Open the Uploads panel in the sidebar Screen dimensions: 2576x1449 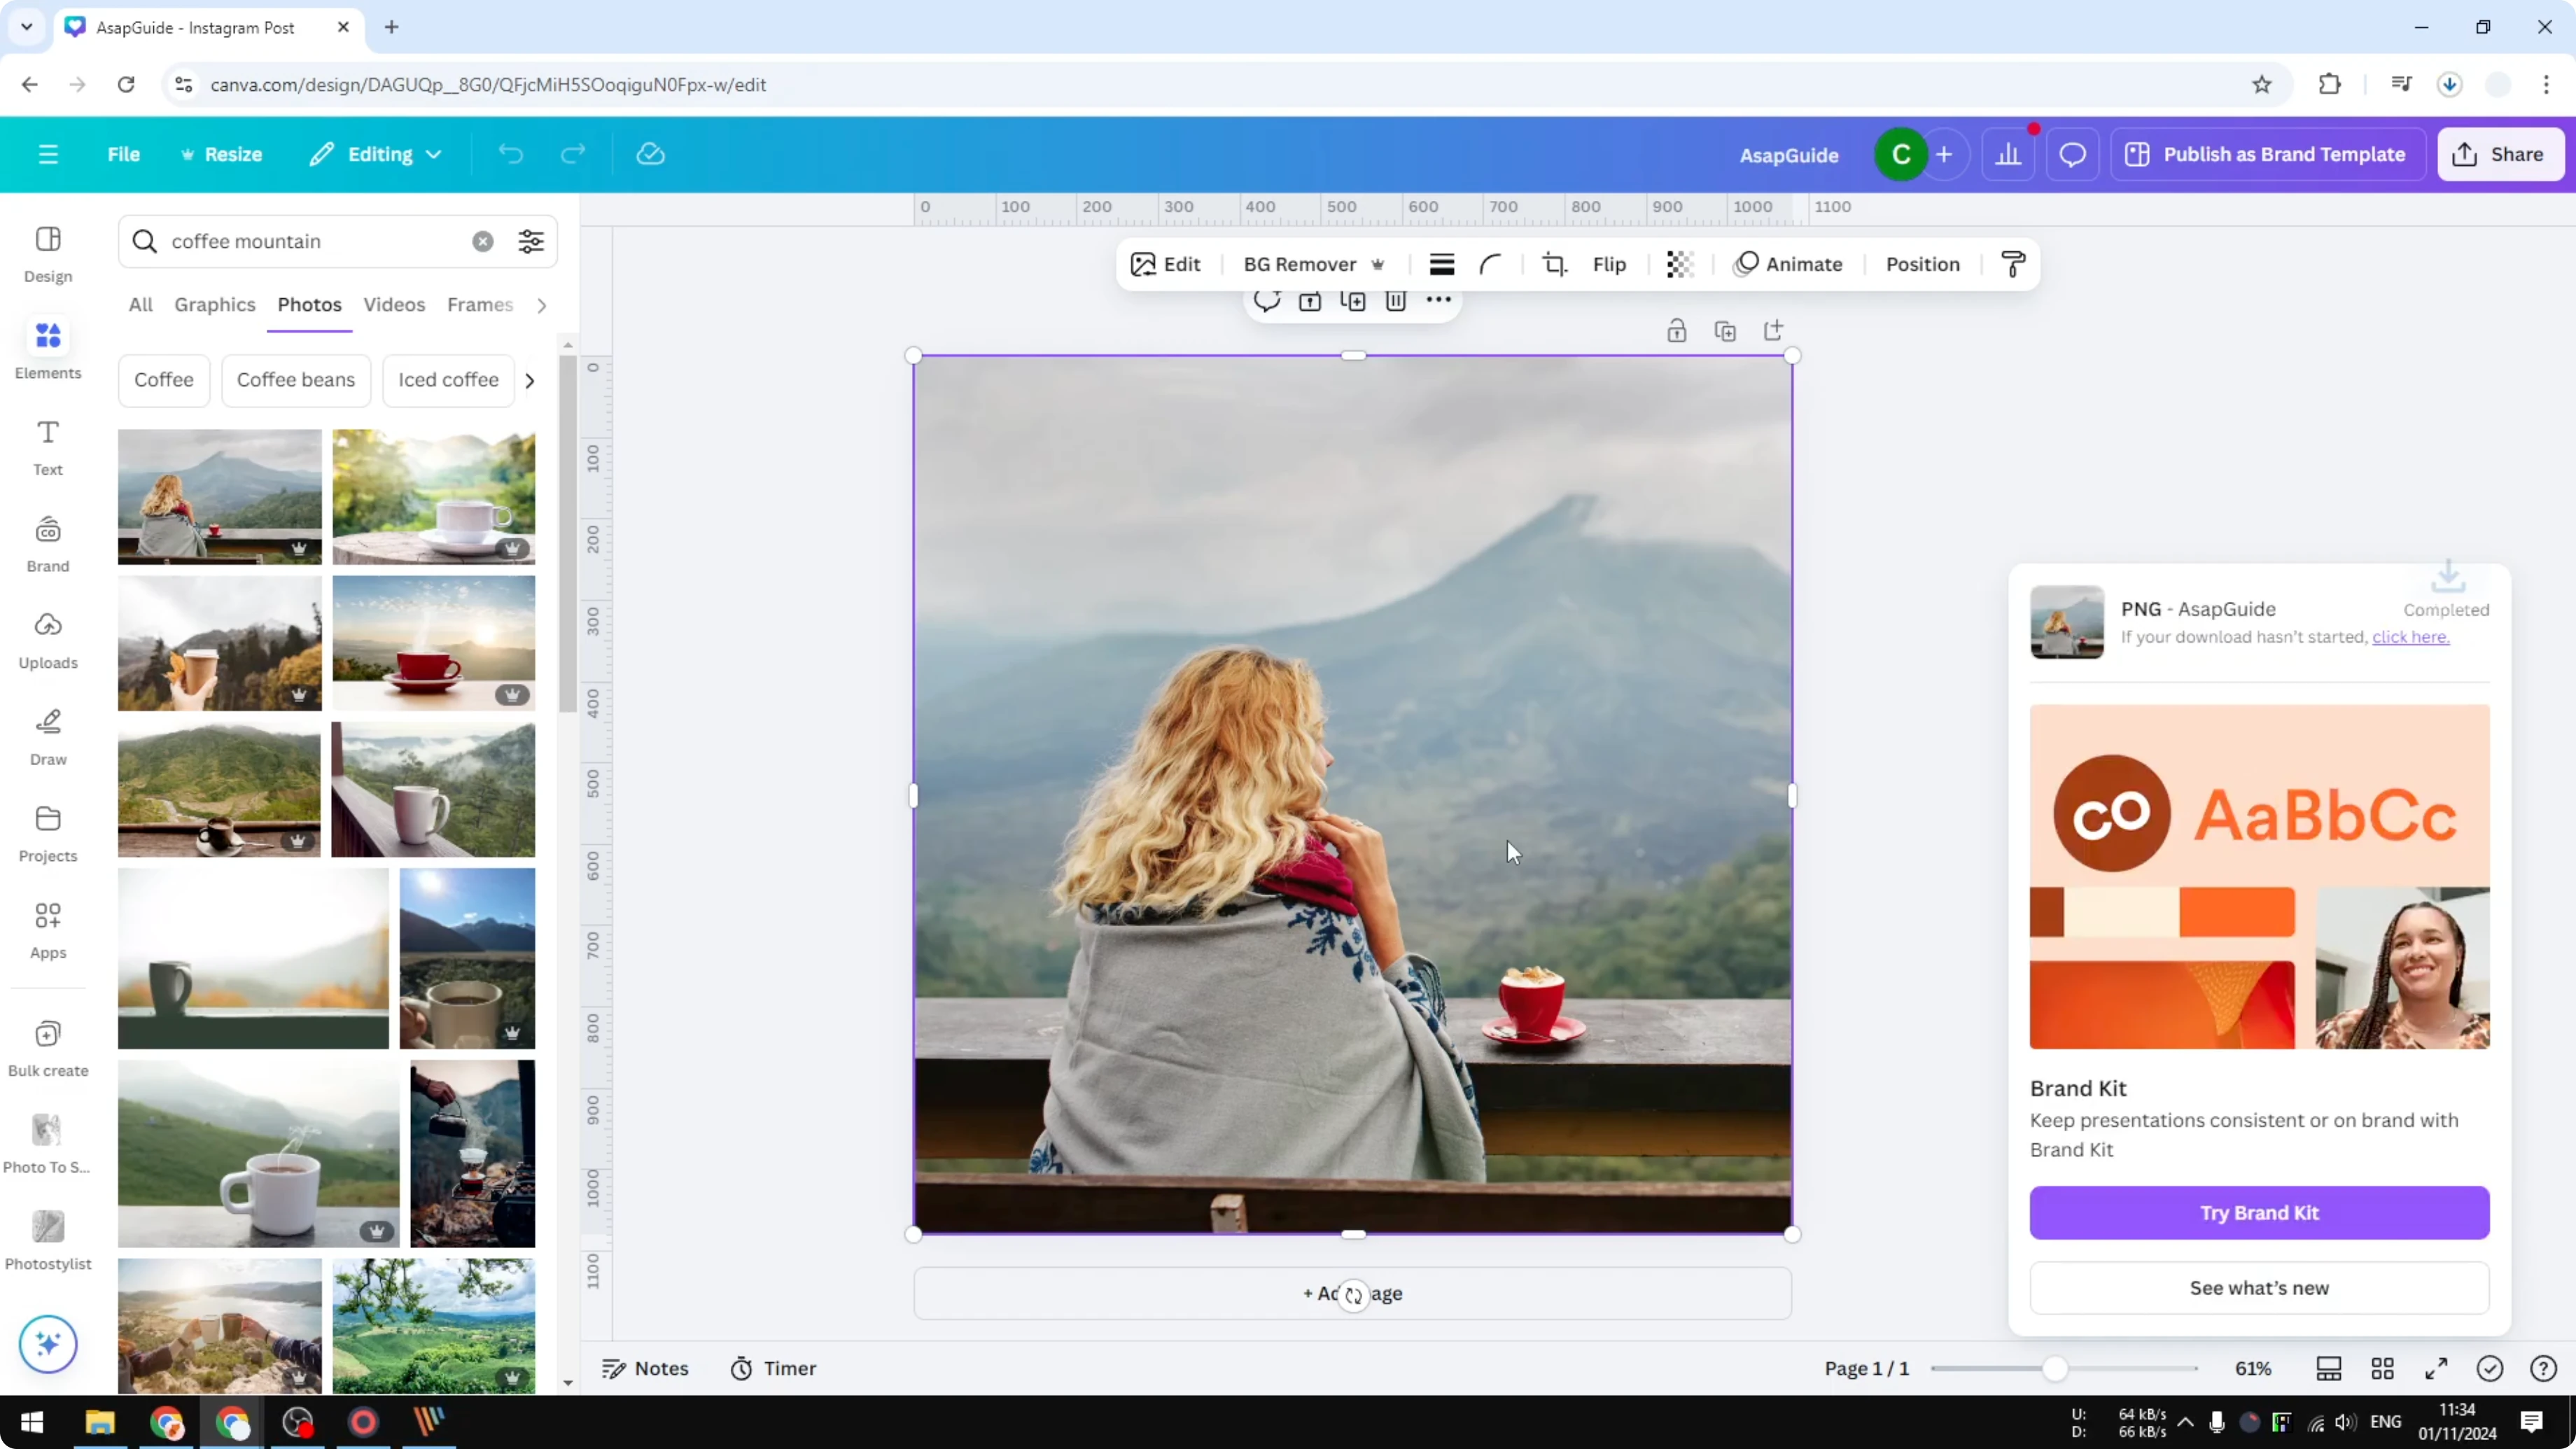pos(47,640)
